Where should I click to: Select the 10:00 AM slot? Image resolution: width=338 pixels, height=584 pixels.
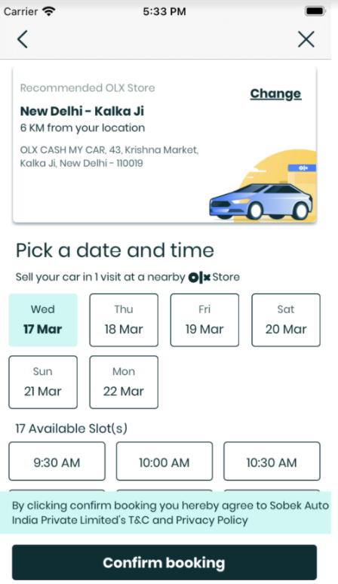coord(164,461)
